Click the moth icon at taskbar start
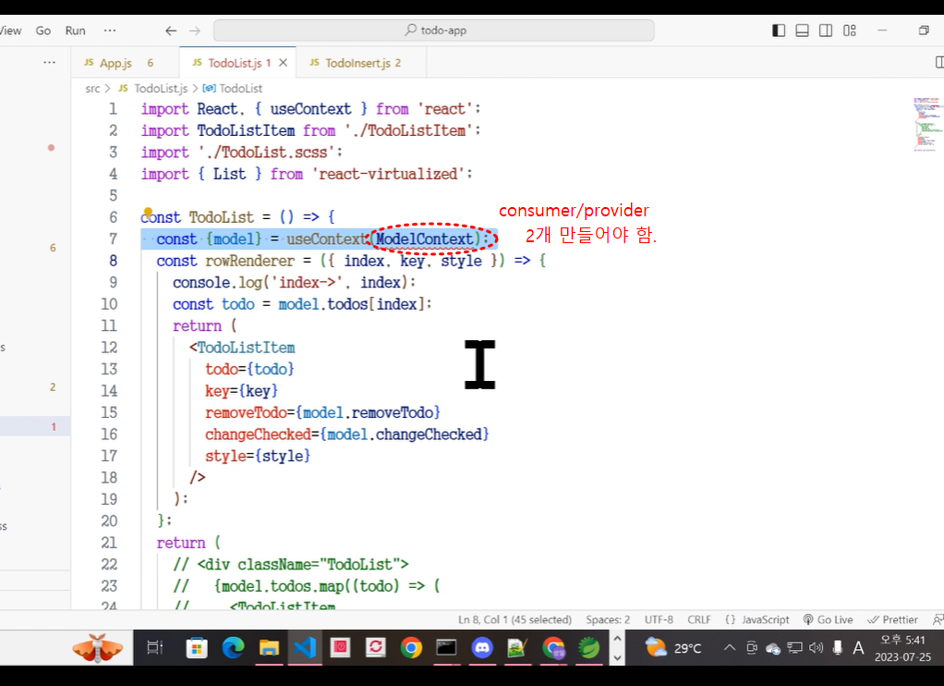The width and height of the screenshot is (944, 686). (x=98, y=648)
